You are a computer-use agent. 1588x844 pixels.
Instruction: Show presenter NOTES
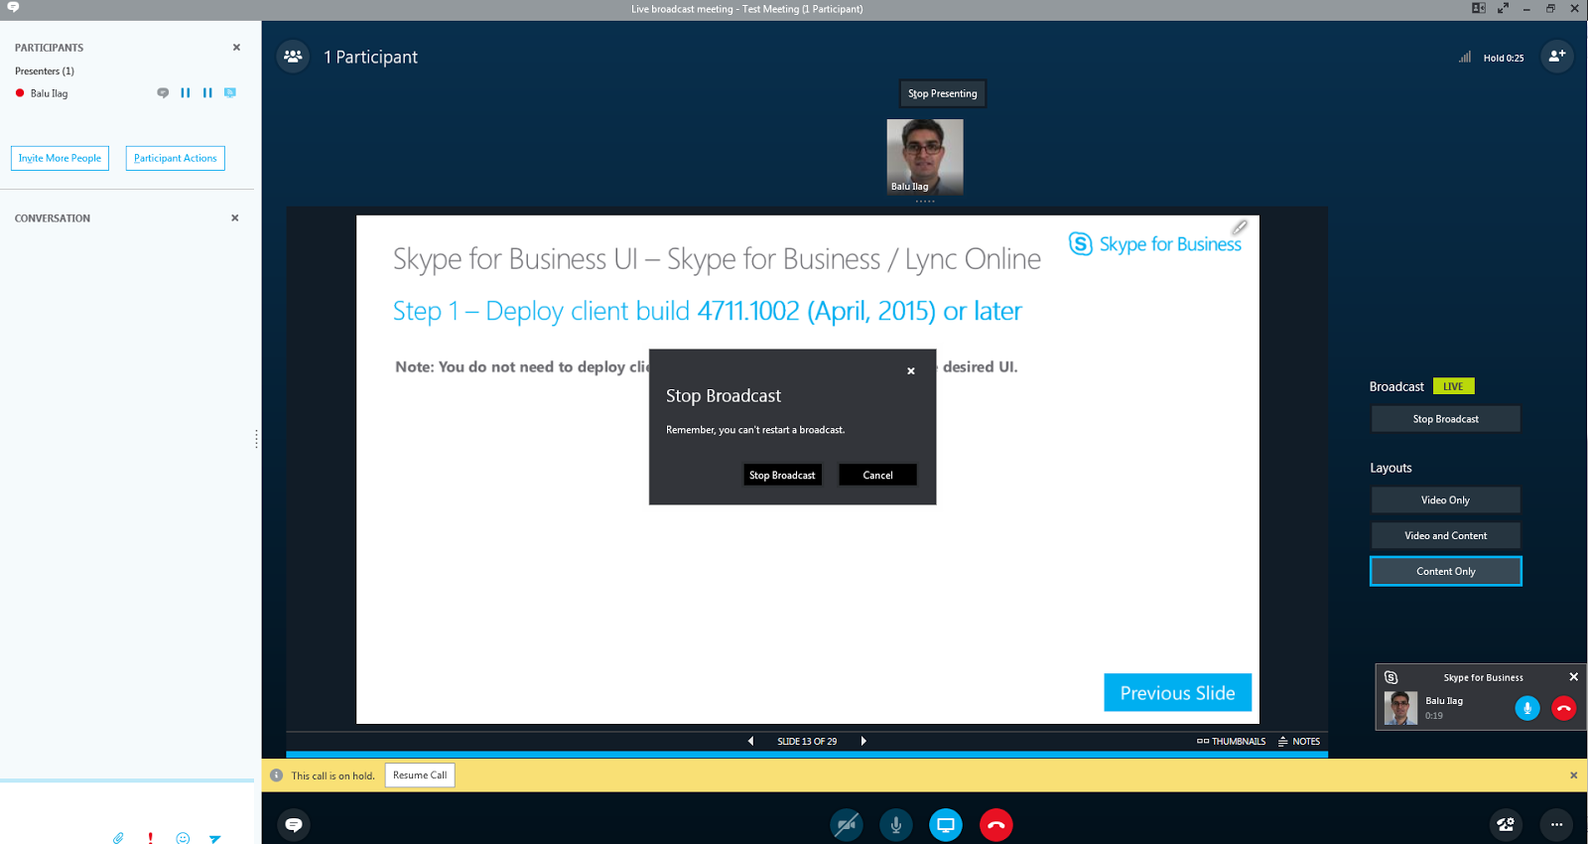click(x=1299, y=741)
